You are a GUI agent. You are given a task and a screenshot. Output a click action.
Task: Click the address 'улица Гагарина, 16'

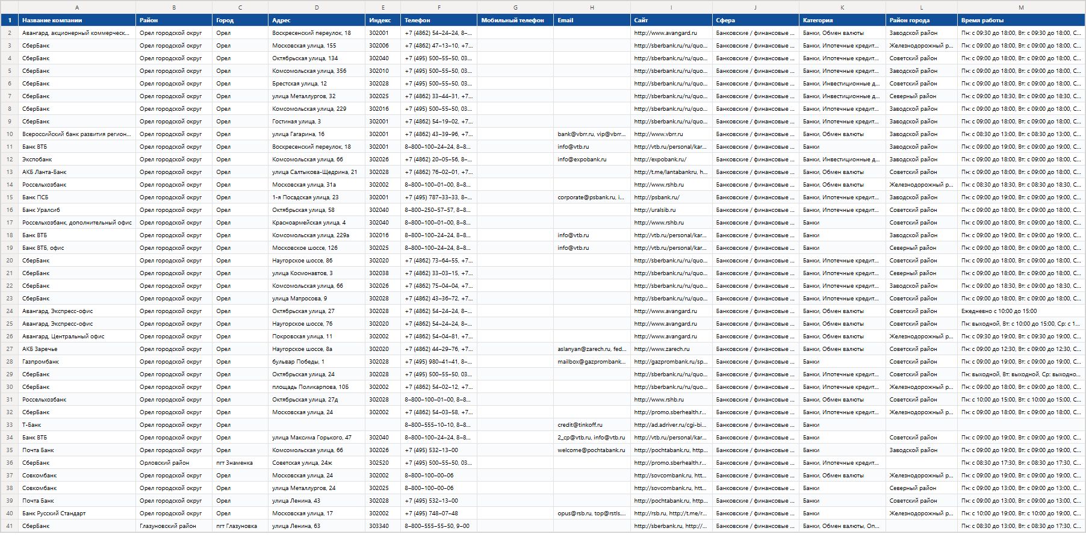pos(317,134)
